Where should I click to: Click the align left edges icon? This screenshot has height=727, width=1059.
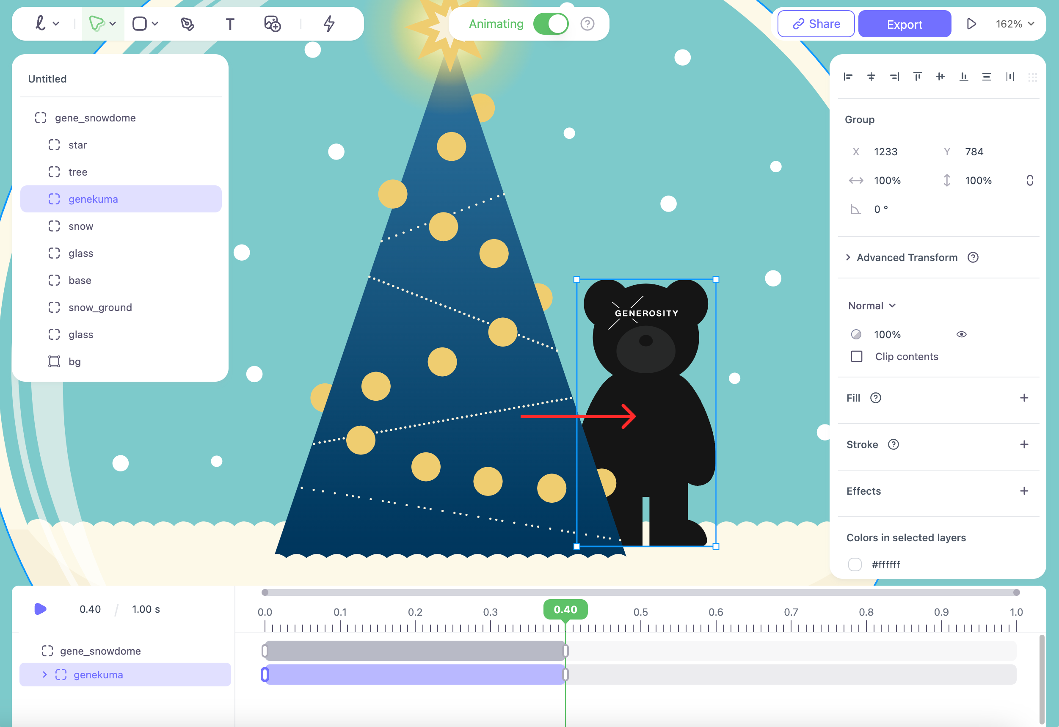(x=847, y=77)
